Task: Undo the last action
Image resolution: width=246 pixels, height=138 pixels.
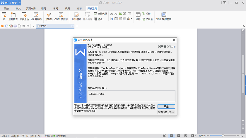Action: tap(23, 26)
